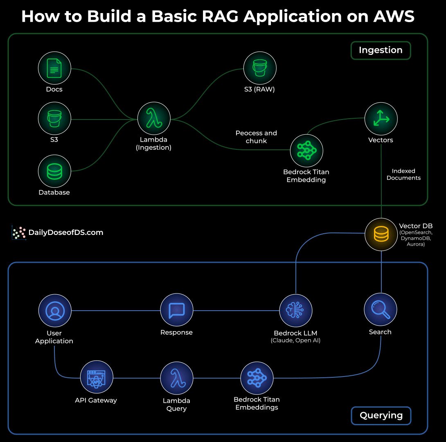Screen dimensions: 446x442
Task: Click the blue Bedrock Titan Embeddings icon
Action: point(257,378)
